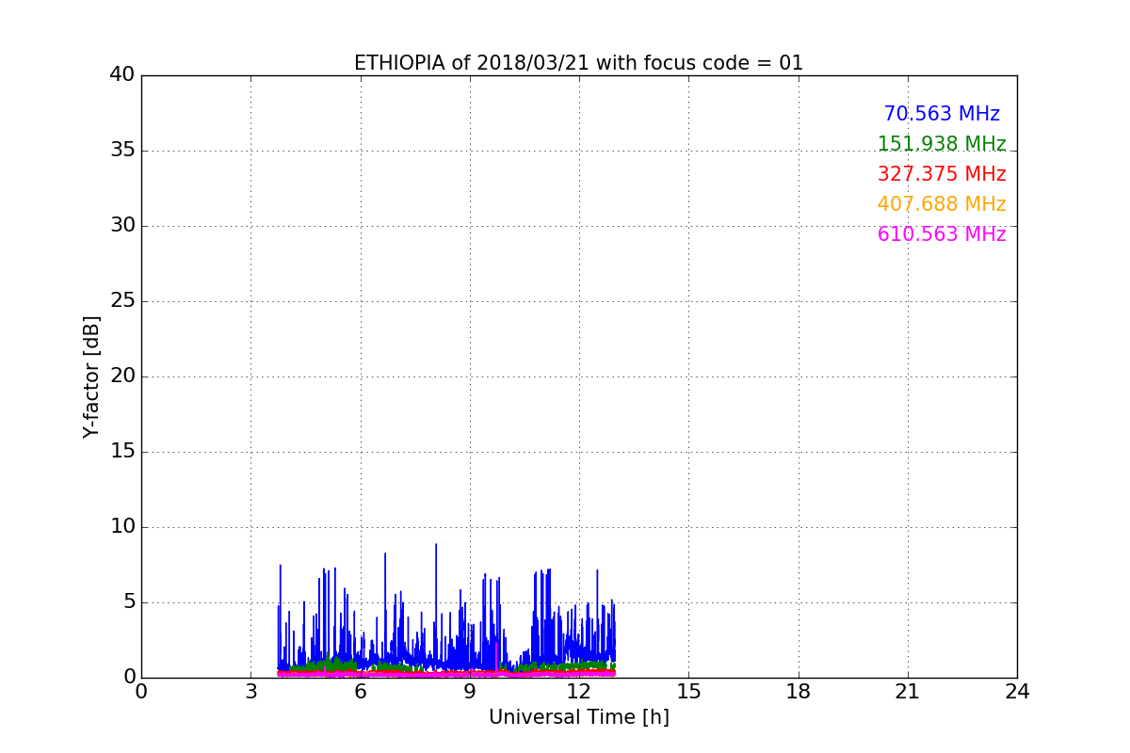Click the y-axis tick value 15
This screenshot has width=1130, height=753.
[122, 452]
